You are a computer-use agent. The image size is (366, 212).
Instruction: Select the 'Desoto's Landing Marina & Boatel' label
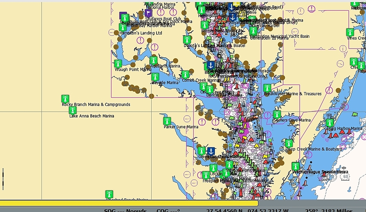pos(214,45)
